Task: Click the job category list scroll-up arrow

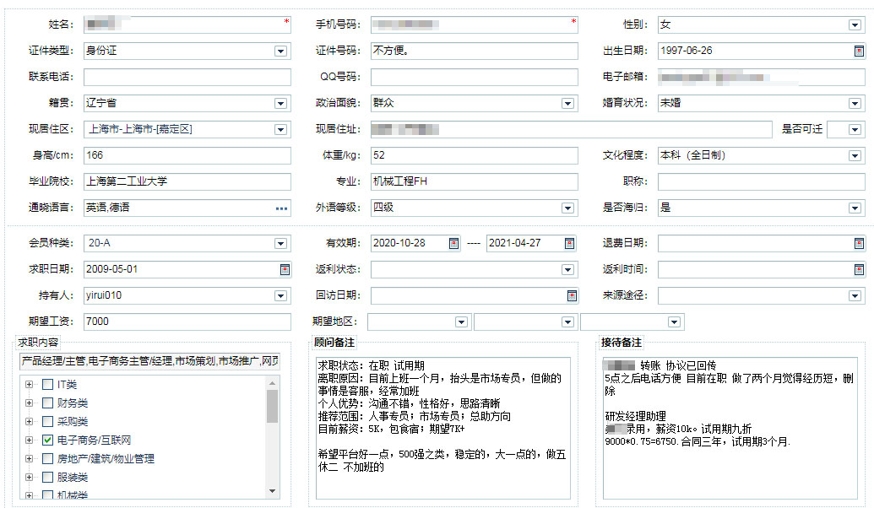Action: coord(272,382)
